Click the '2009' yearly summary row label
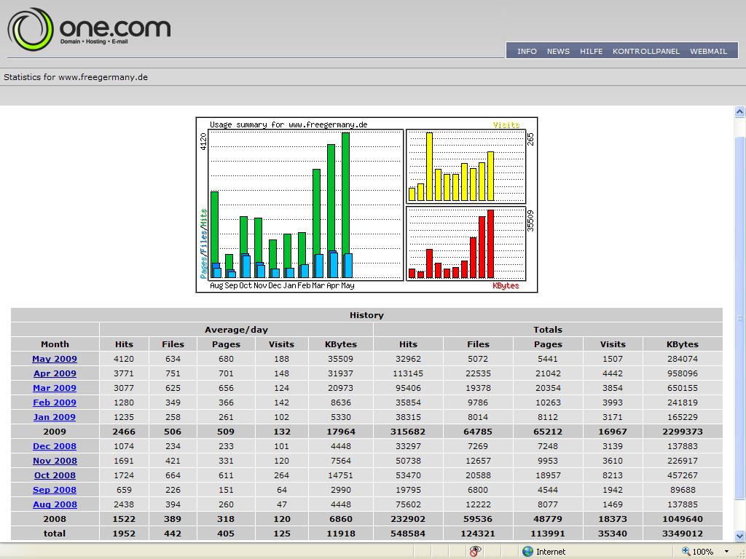 (x=55, y=432)
